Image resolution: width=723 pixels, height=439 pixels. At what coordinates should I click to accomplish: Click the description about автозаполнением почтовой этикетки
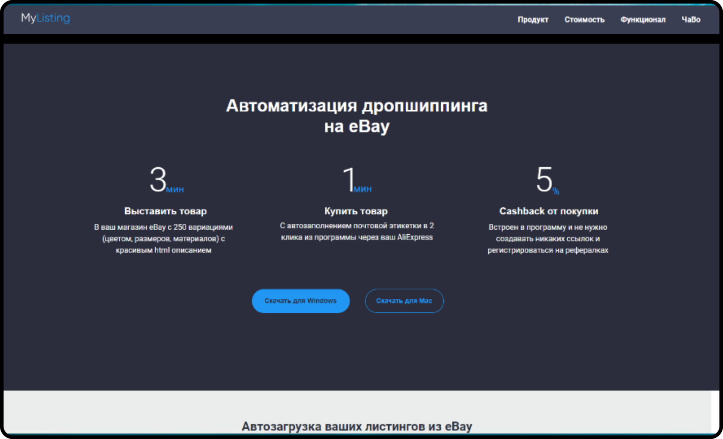coord(357,232)
